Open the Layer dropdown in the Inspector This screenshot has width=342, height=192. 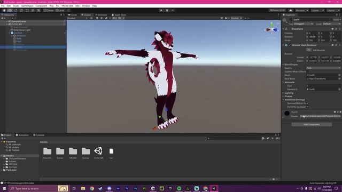point(331,23)
